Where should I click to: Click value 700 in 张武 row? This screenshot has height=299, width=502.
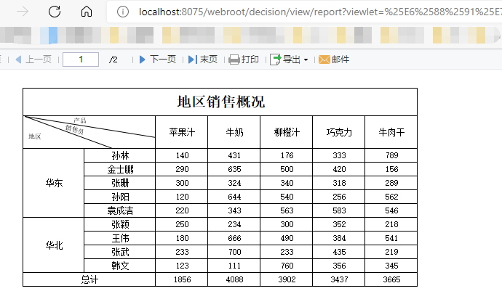[234, 252]
